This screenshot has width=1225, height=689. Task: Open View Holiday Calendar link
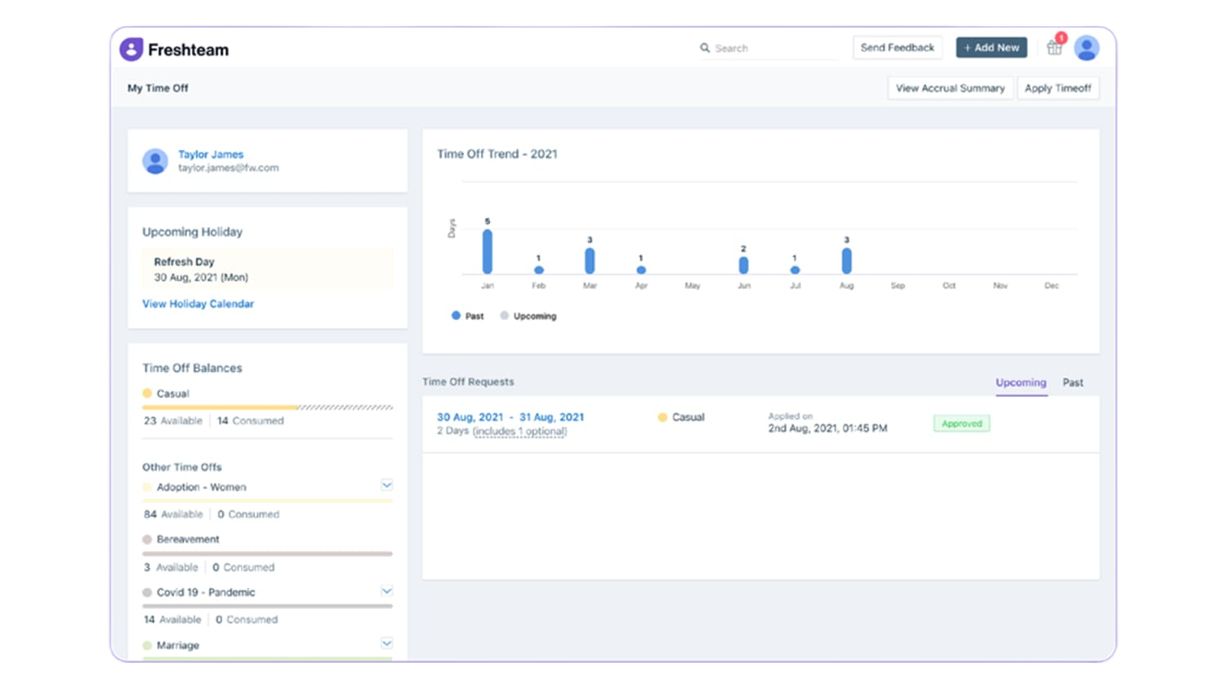click(198, 304)
